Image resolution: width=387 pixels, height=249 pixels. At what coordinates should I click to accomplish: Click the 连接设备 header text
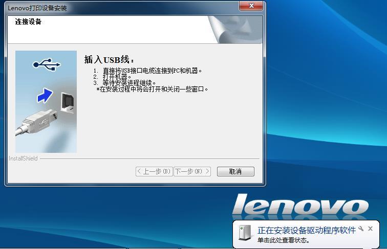[28, 21]
